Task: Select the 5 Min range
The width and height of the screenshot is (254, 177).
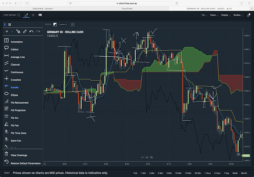Action: pos(169,173)
